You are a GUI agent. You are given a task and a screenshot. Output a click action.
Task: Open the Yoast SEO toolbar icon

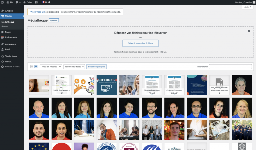click(36, 2)
